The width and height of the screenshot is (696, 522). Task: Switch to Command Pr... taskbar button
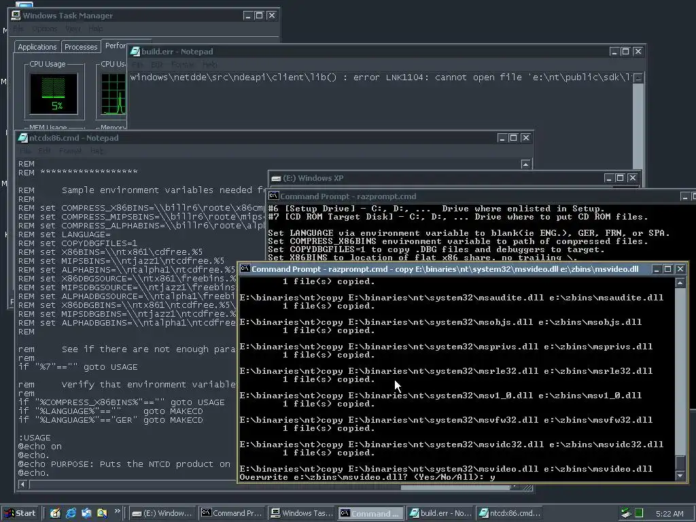point(231,513)
